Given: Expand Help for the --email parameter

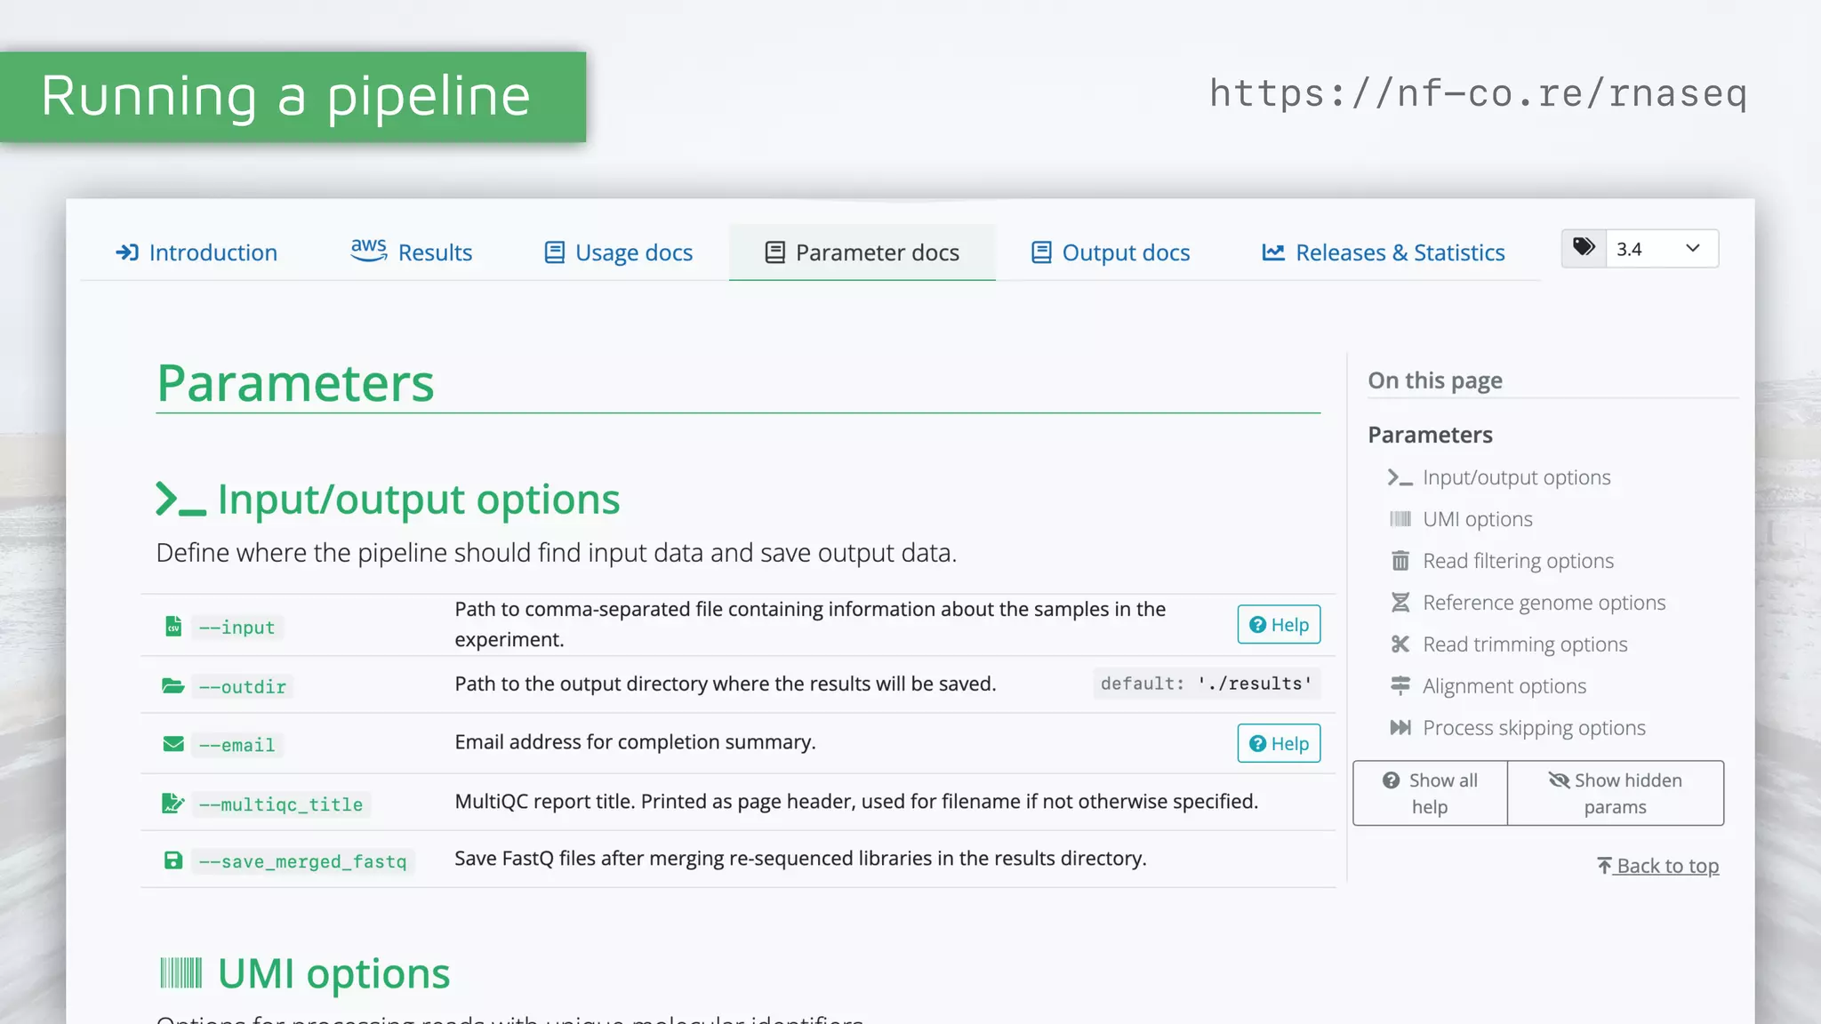Looking at the screenshot, I should [1279, 744].
